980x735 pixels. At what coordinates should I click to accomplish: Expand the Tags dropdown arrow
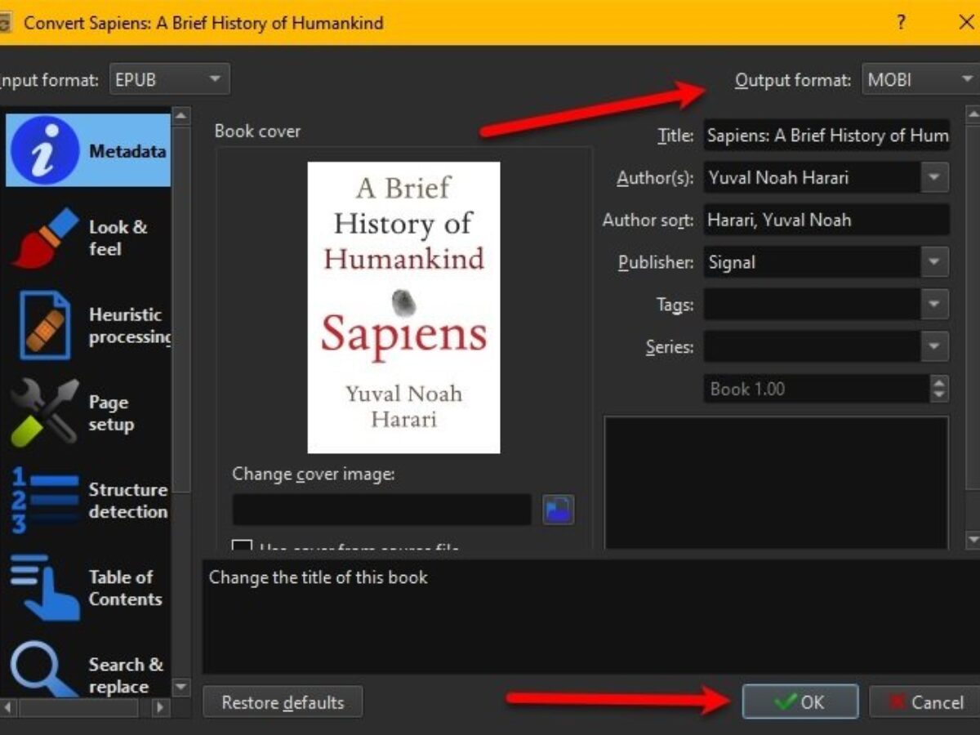pyautogui.click(x=934, y=305)
